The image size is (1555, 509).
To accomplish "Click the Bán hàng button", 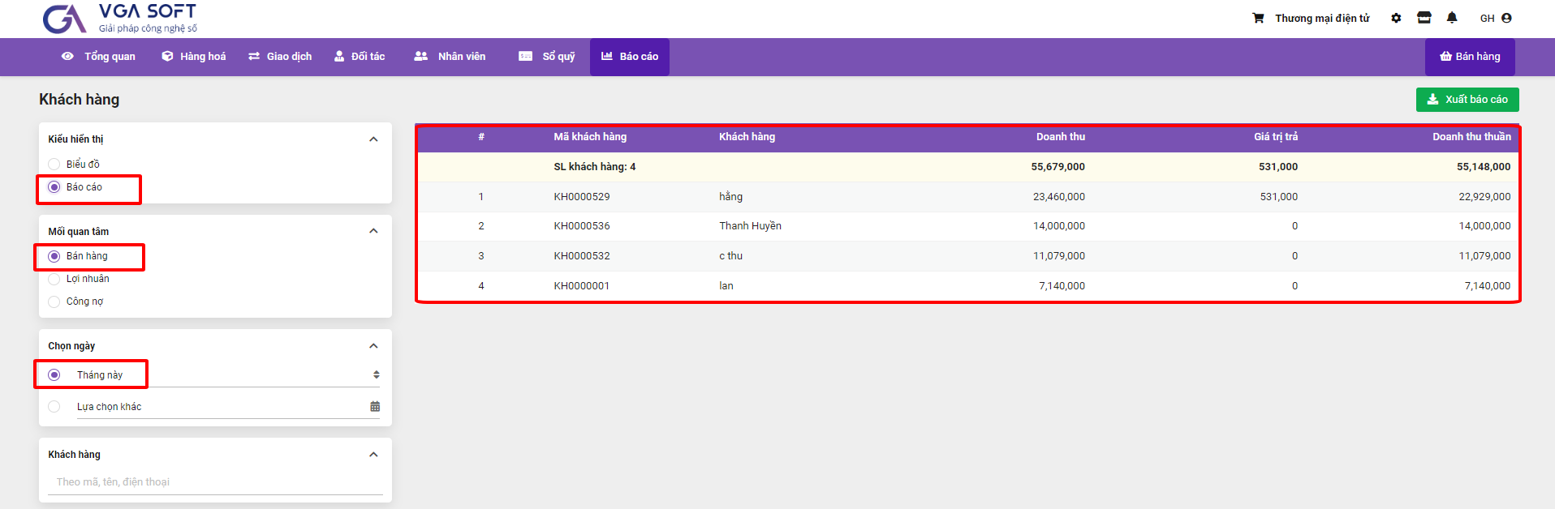I will 1470,57.
